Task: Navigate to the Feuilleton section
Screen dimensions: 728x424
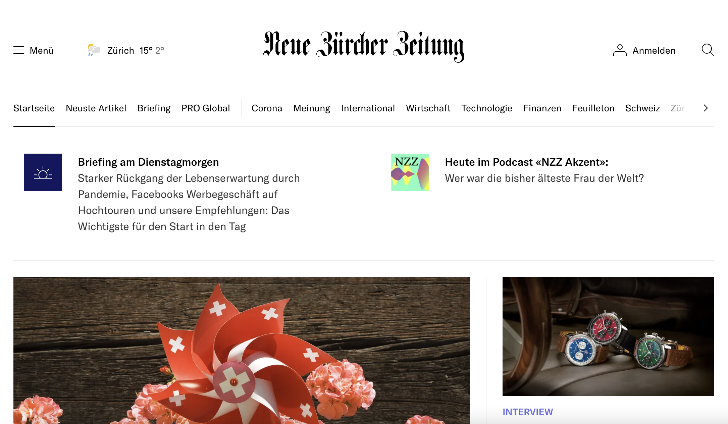Action: click(593, 108)
